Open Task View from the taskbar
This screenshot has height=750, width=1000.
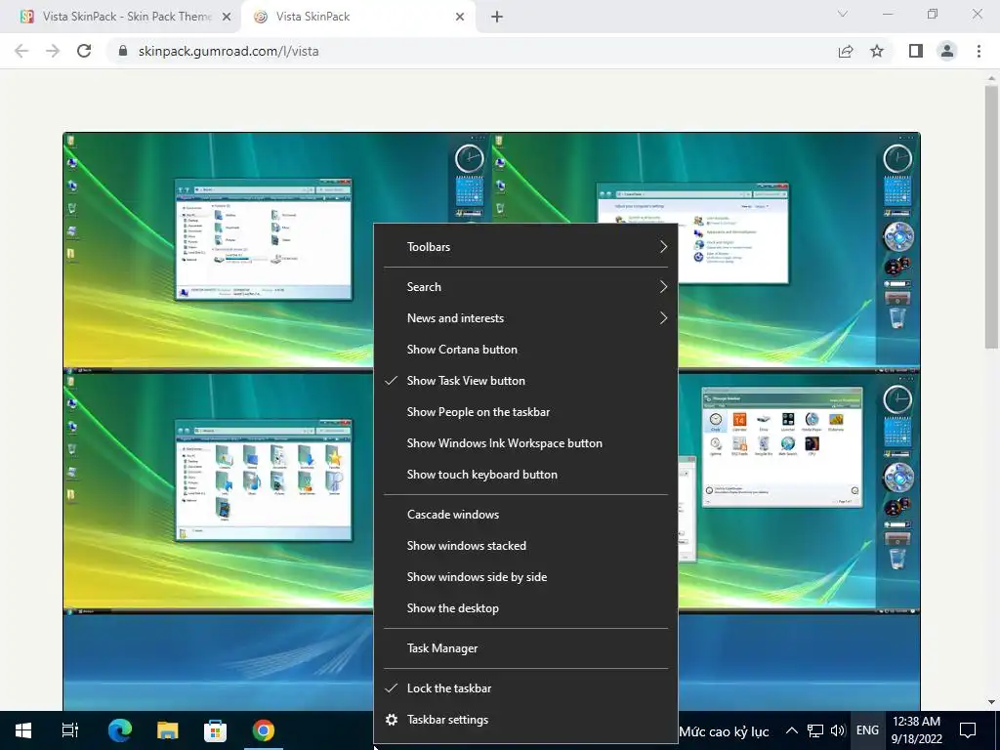tap(70, 730)
